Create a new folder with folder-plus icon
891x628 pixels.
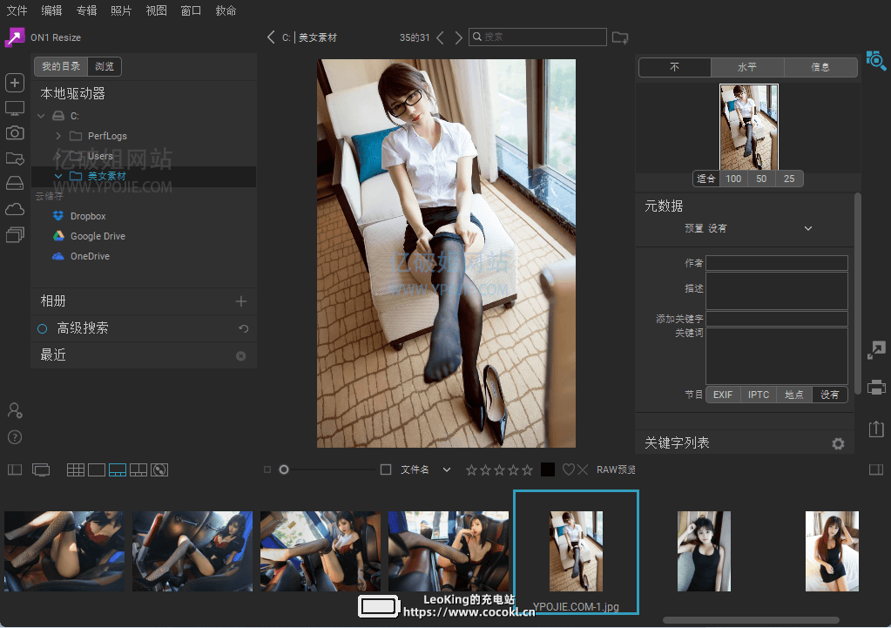click(x=620, y=37)
